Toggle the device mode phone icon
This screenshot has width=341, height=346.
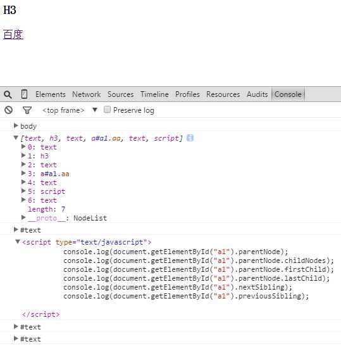point(24,94)
